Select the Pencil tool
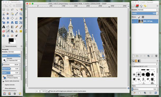 pyautogui.click(x=17, y=27)
